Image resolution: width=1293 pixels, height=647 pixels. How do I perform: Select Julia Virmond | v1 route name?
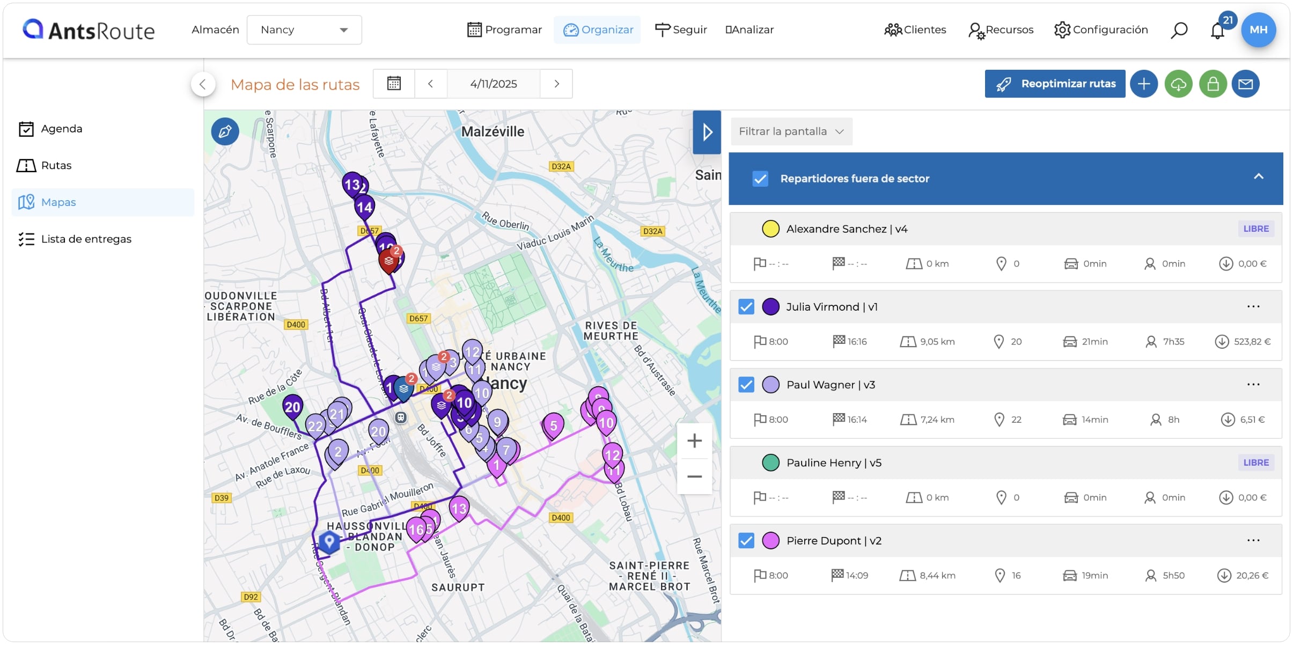click(x=832, y=307)
